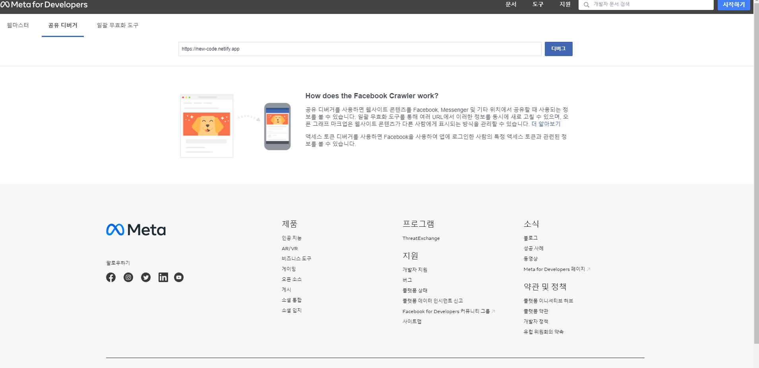The width and height of the screenshot is (759, 368).
Task: Open the 성공 사례 footer link
Action: coord(534,248)
